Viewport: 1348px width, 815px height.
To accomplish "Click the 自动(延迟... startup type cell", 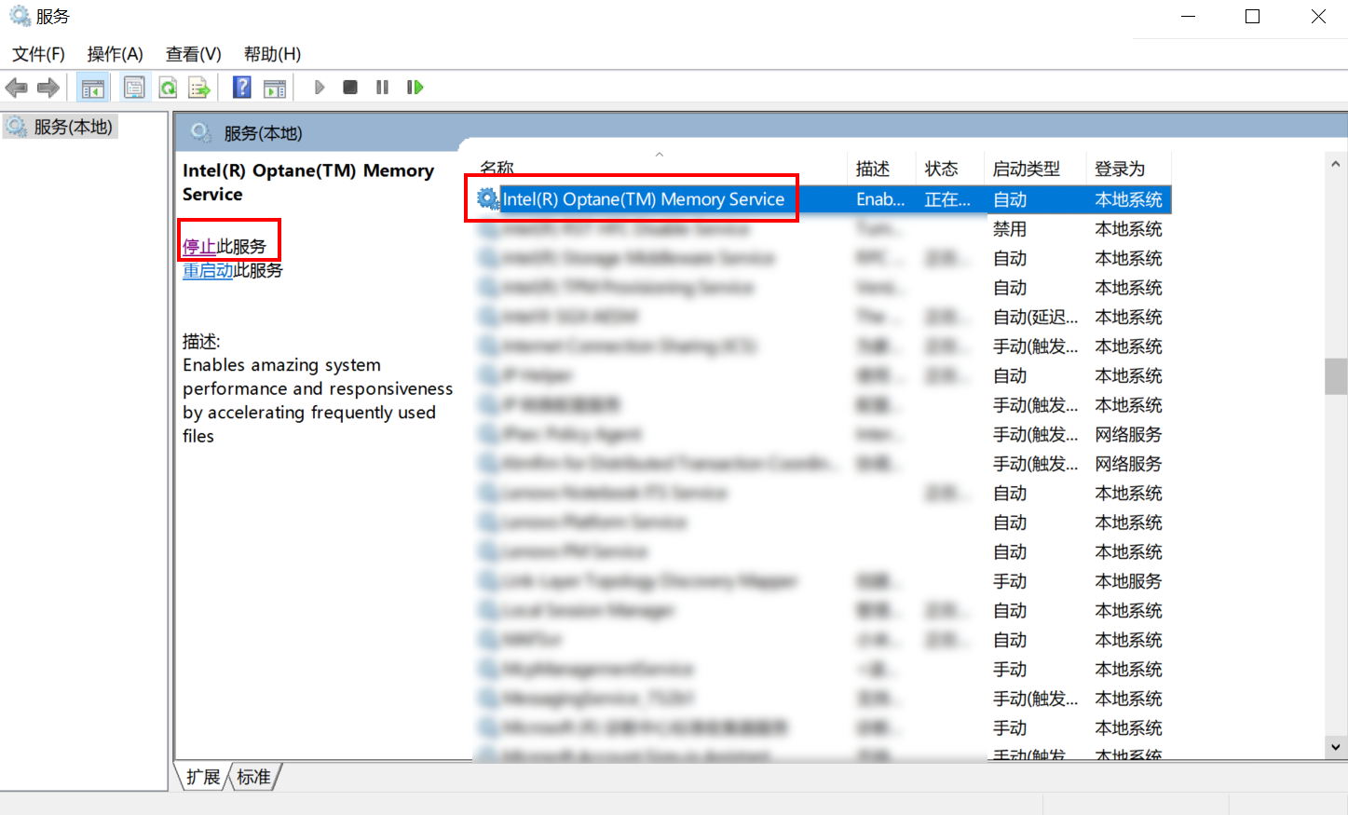I will (1035, 318).
